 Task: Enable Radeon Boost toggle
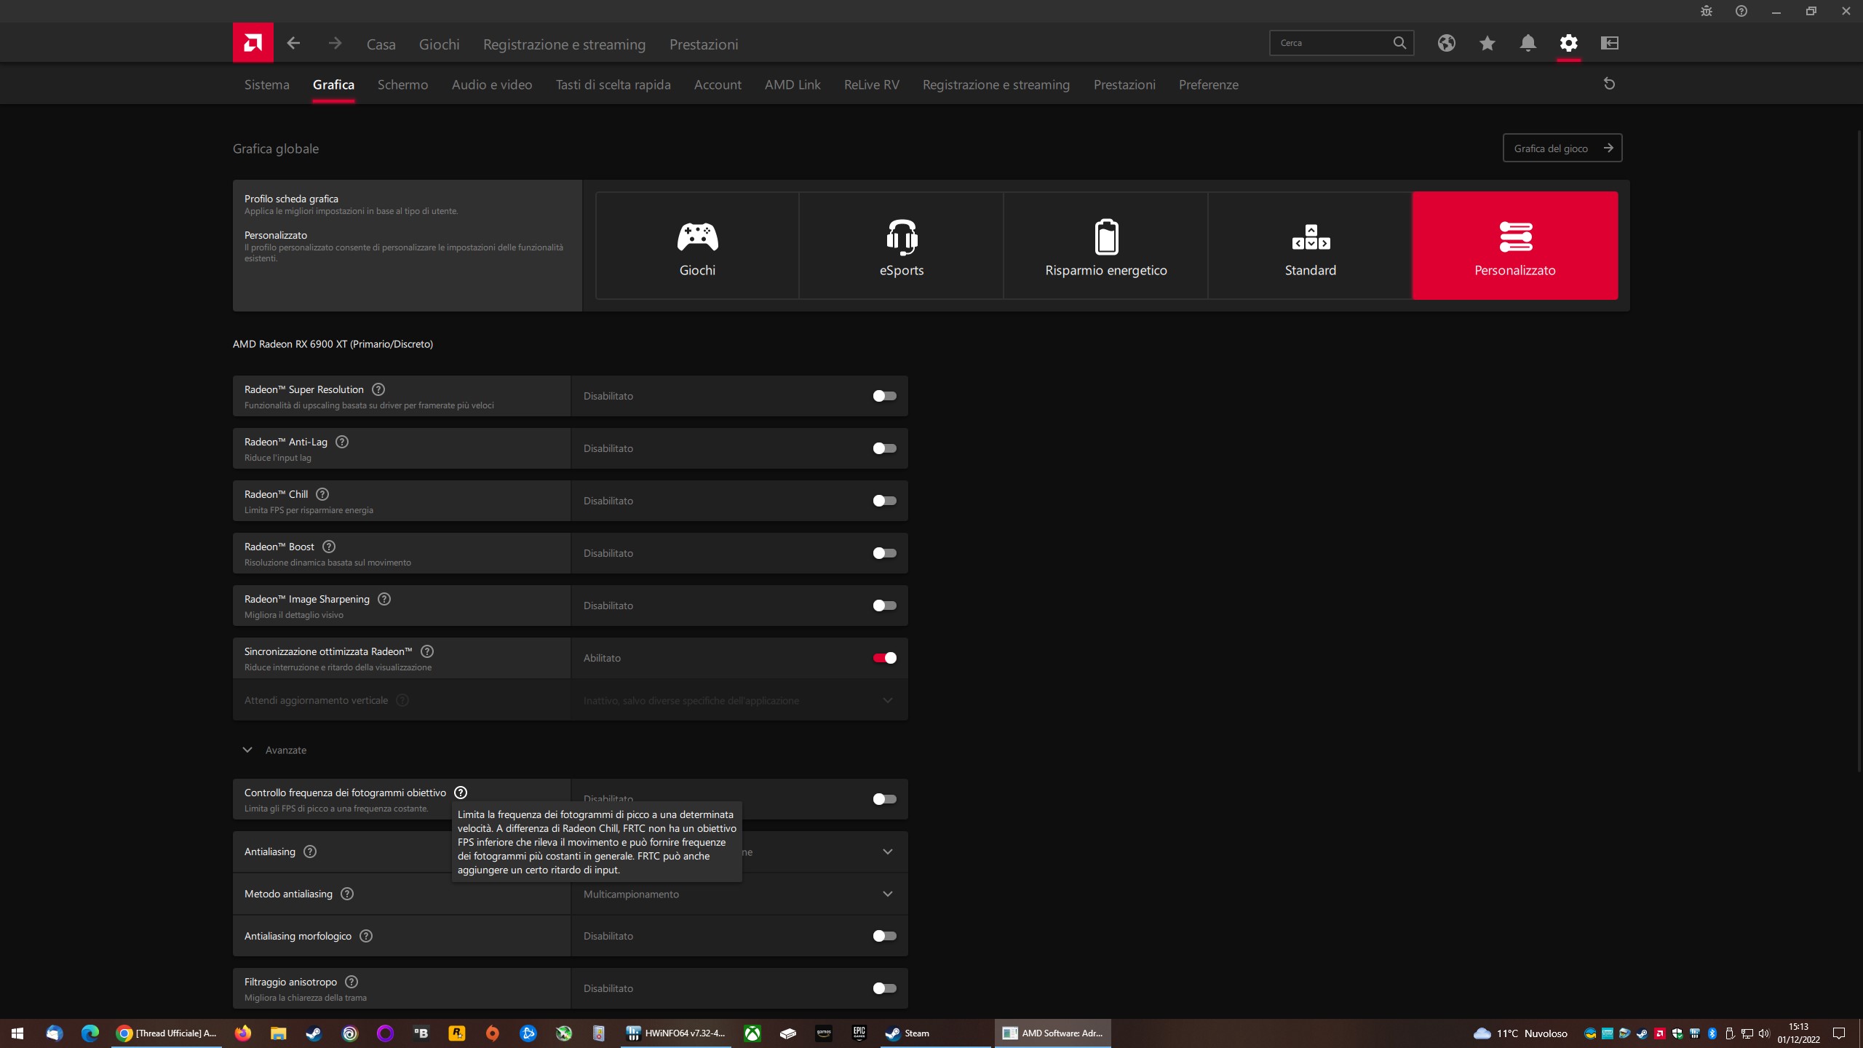[x=884, y=553]
